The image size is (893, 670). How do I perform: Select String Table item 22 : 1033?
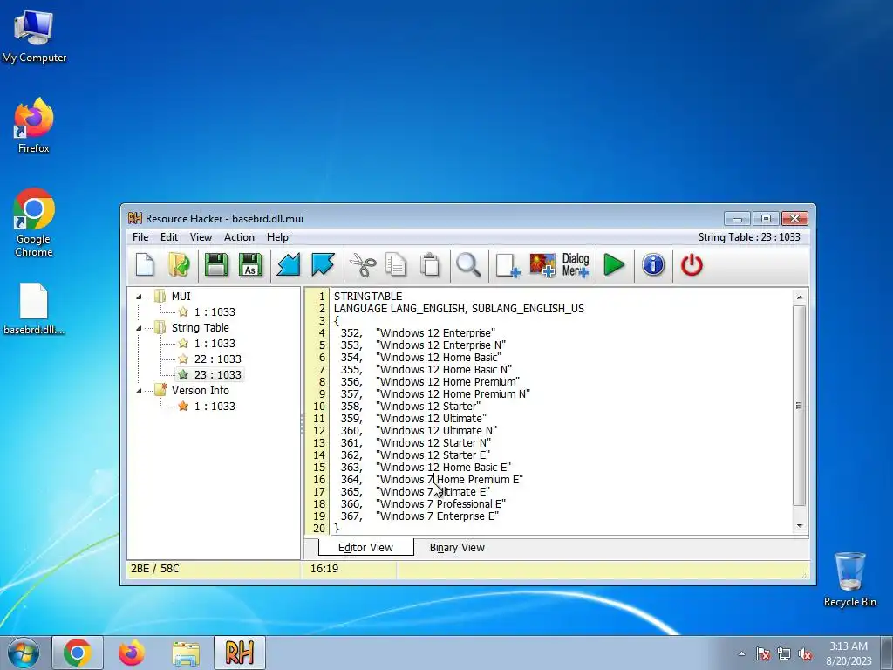217,359
